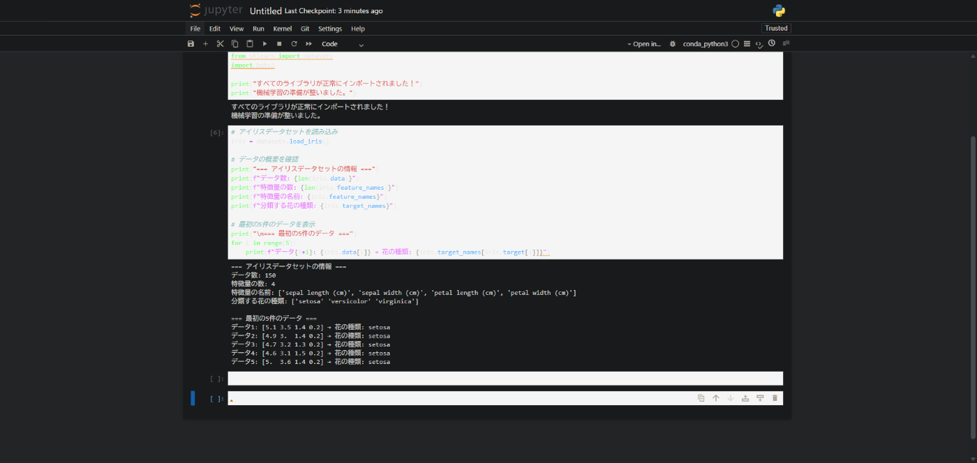
Task: Click the setosa versicolor virginica output line
Action: [x=325, y=301]
